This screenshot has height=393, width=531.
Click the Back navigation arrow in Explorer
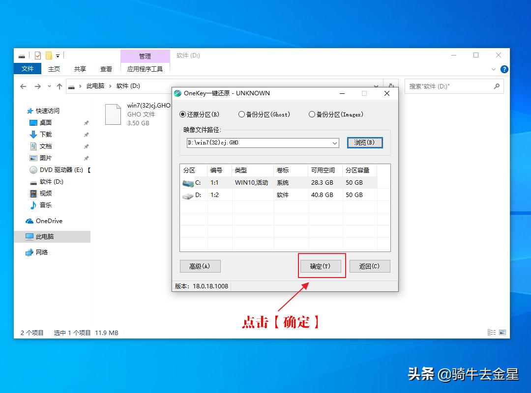tap(23, 86)
